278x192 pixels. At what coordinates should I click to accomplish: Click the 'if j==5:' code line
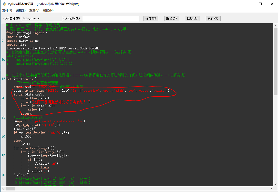tap(35, 160)
